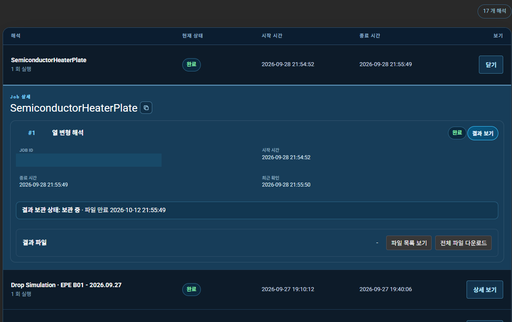Click the 열 변형 해석 step title
This screenshot has width=512, height=322.
tap(68, 133)
